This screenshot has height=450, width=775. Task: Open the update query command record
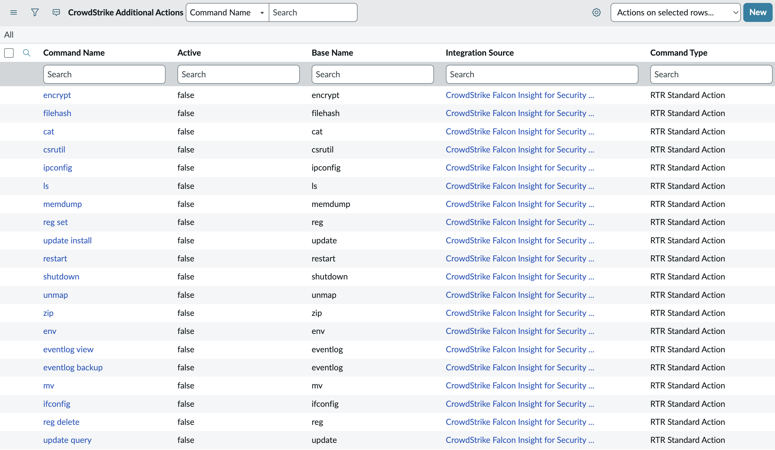[67, 440]
